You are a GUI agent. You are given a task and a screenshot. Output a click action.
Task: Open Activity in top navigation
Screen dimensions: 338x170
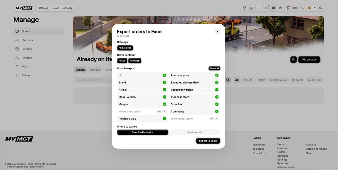[x=68, y=8]
